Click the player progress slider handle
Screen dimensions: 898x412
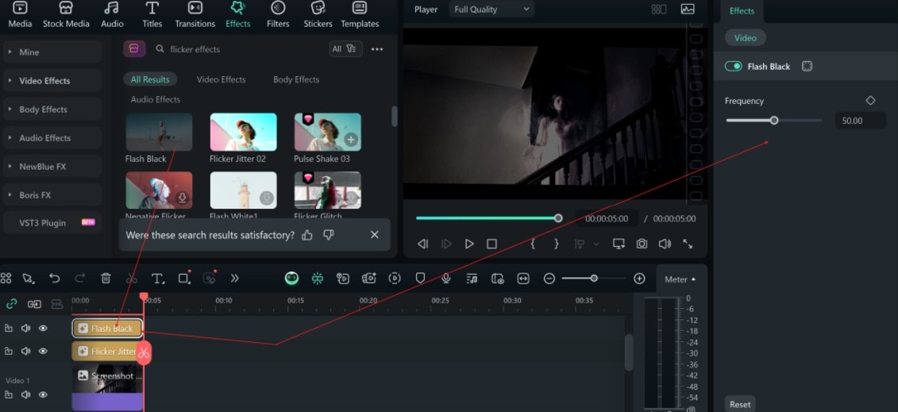558,218
